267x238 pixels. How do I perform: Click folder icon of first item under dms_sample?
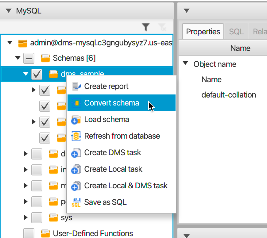[x=61, y=90]
